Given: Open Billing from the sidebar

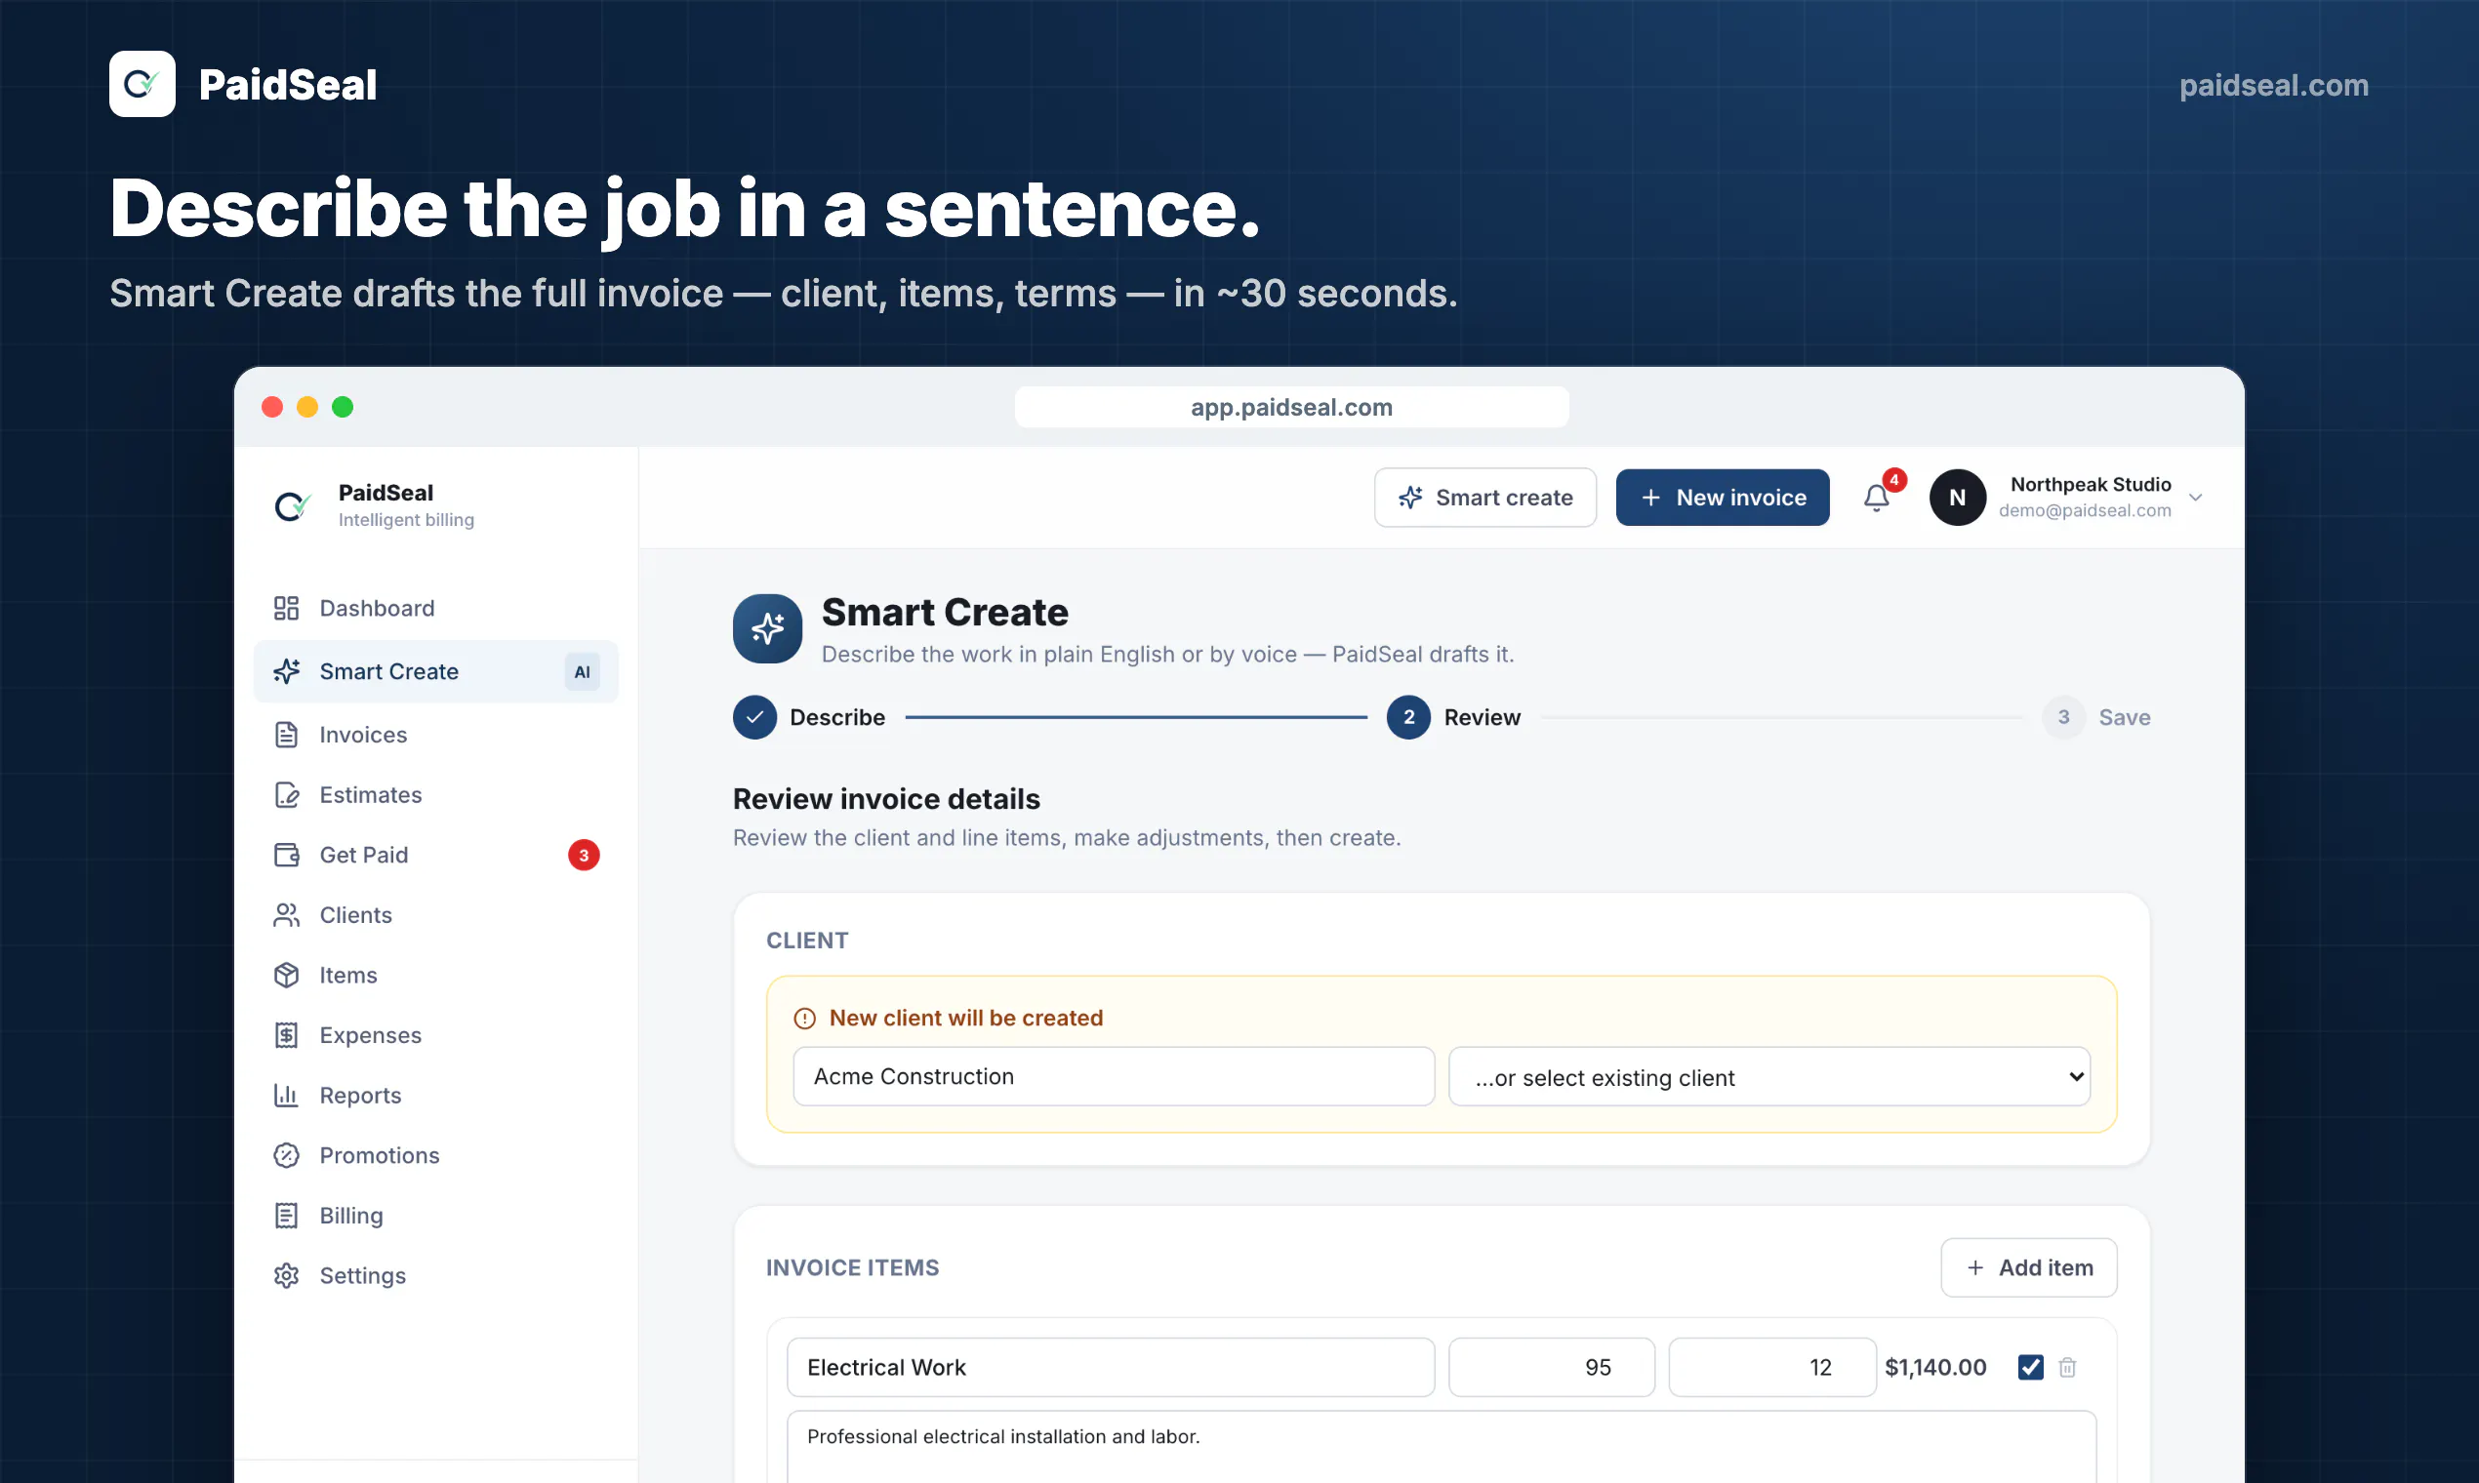Looking at the screenshot, I should (436, 1215).
